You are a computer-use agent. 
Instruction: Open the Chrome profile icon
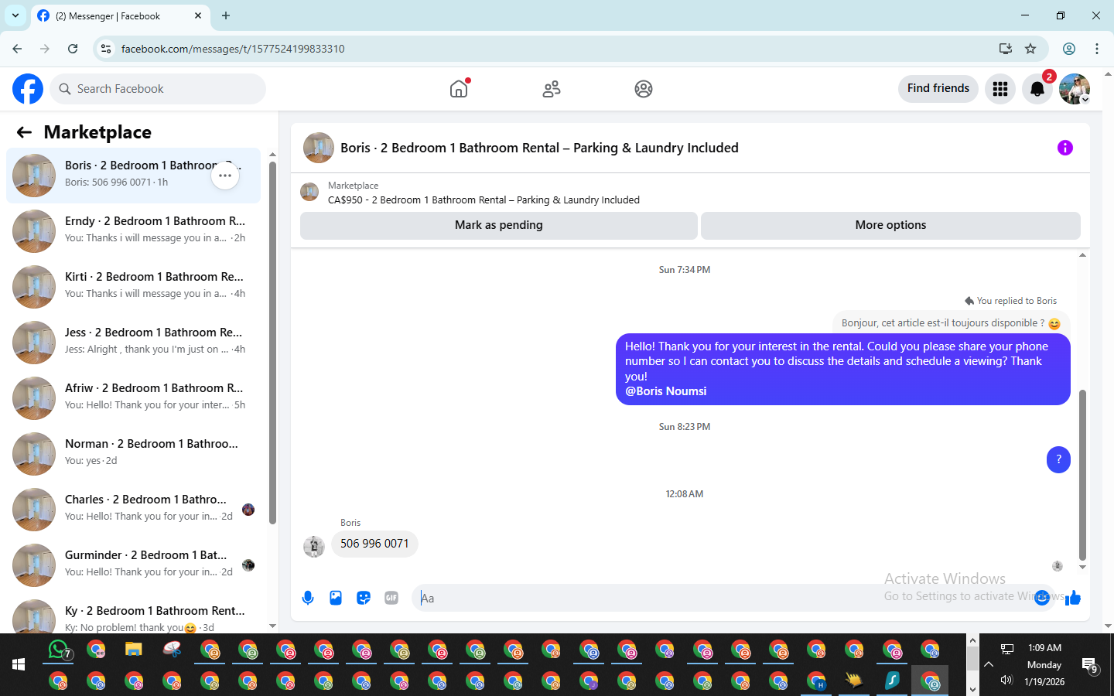1069,49
